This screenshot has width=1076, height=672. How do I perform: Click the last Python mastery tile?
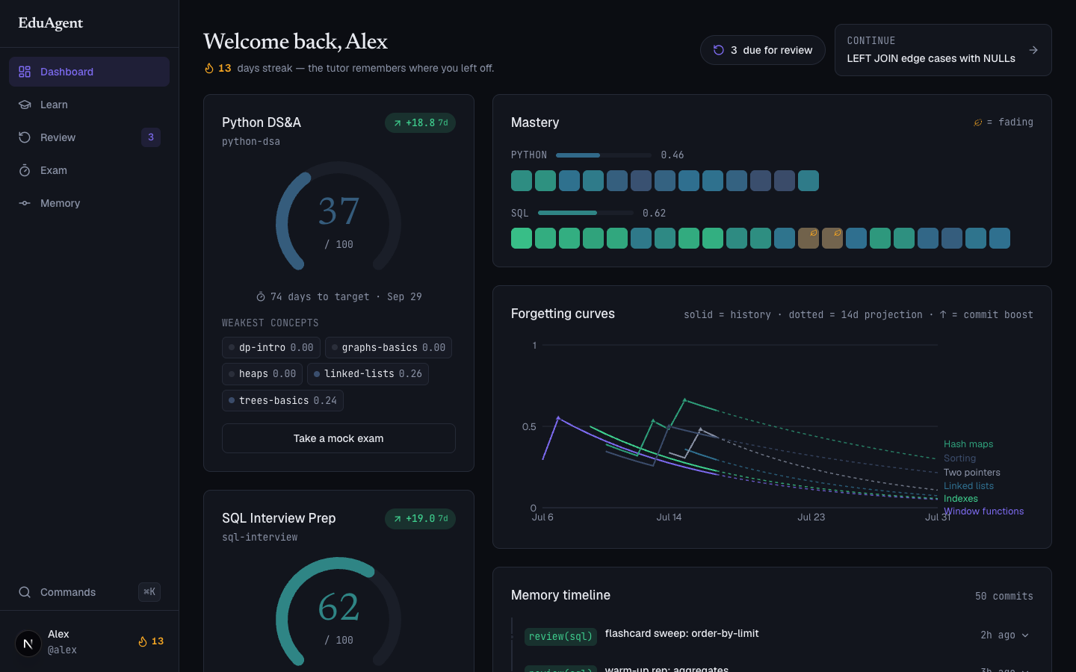(808, 181)
